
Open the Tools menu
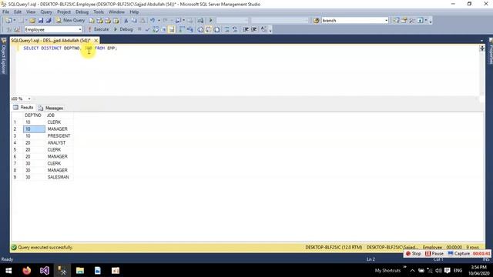tap(99, 12)
